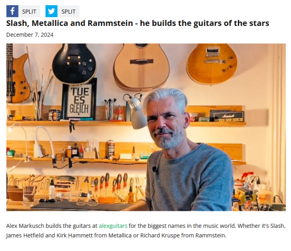Open the green alexguitars link
This screenshot has width=291, height=251.
pyautogui.click(x=113, y=226)
